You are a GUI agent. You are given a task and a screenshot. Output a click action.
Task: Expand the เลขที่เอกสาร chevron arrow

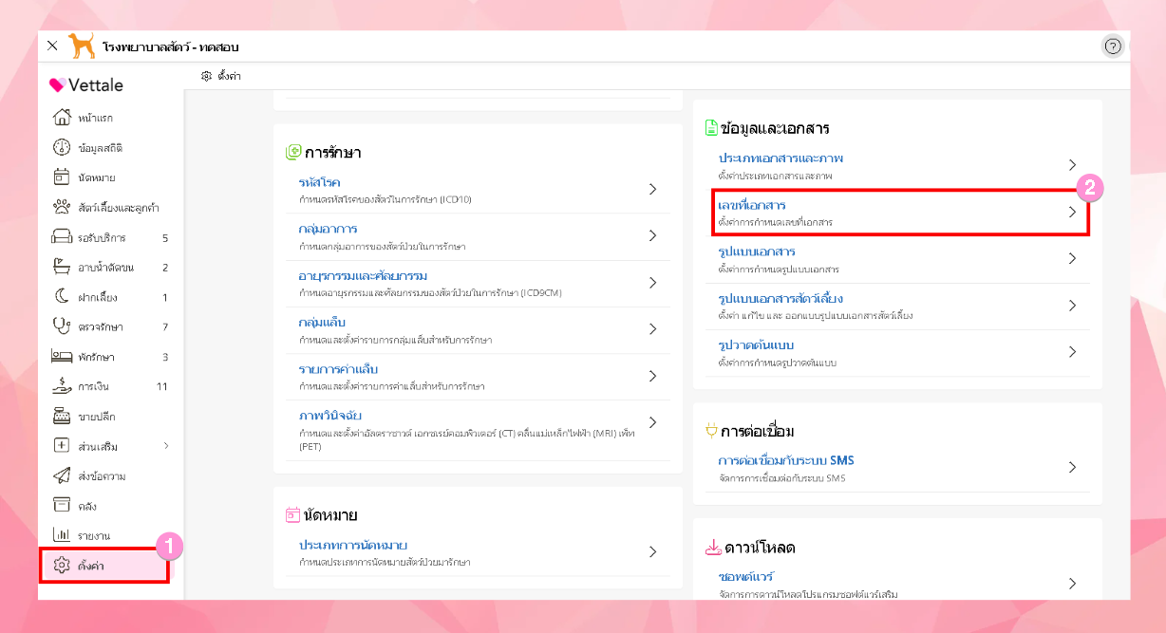point(1072,212)
